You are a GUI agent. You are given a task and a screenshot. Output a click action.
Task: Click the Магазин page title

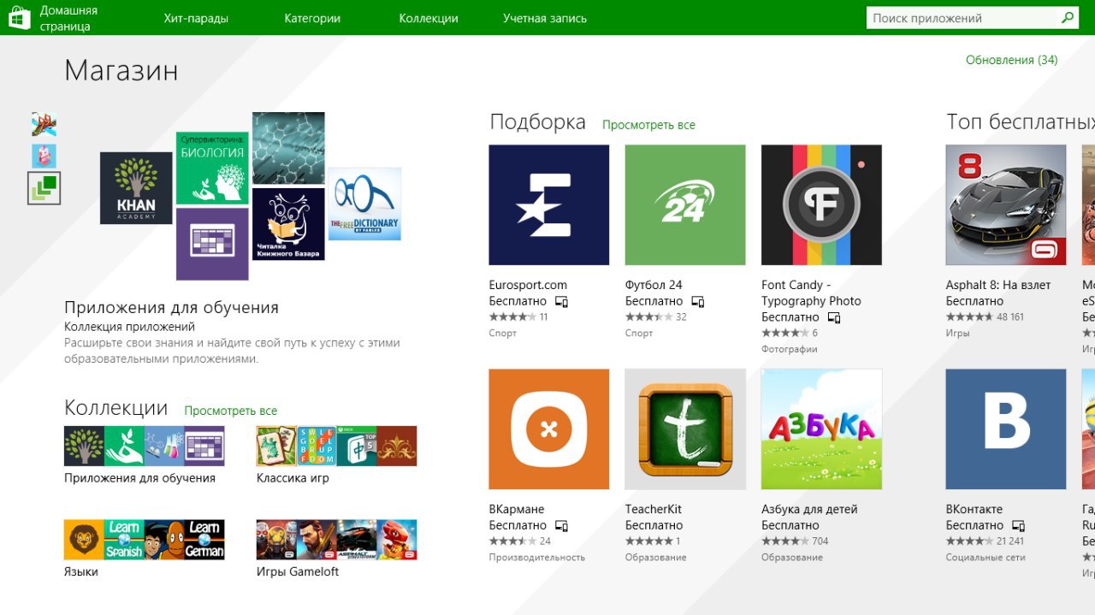point(121,70)
